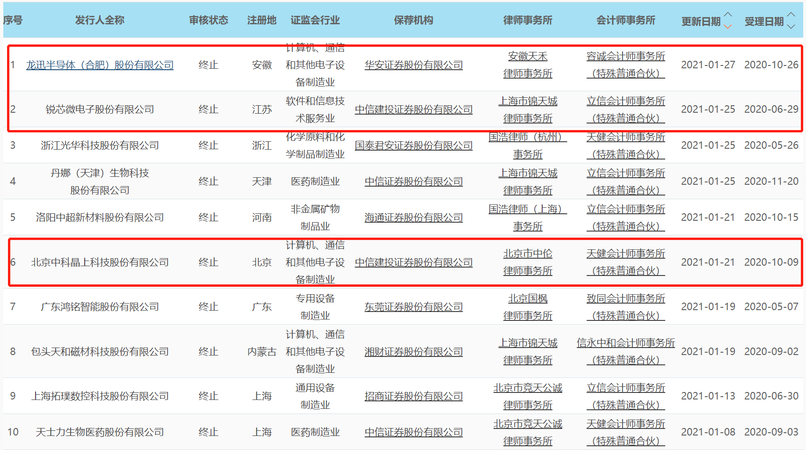The image size is (806, 450).
Task: Open 北京中伦律师事务所 law firm link
Action: coord(528,262)
